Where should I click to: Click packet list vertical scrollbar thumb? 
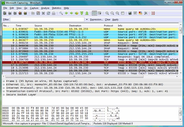coord(181,30)
